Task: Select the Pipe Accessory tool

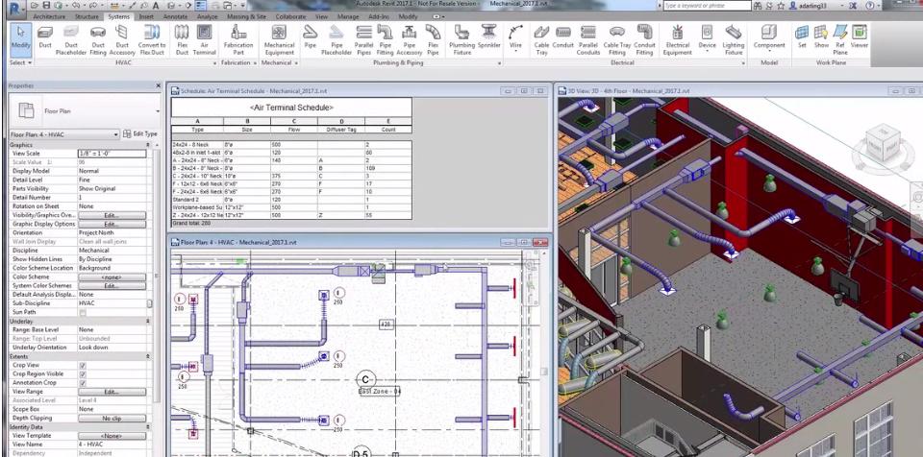Action: point(410,40)
